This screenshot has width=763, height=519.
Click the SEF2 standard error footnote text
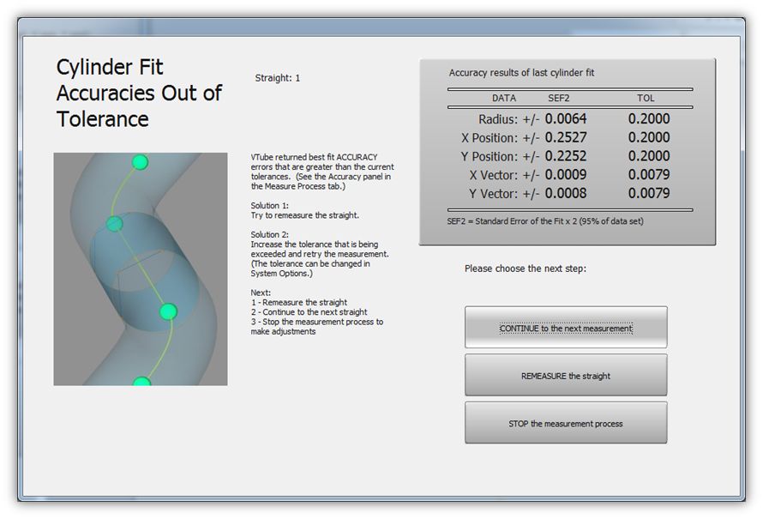pyautogui.click(x=544, y=221)
